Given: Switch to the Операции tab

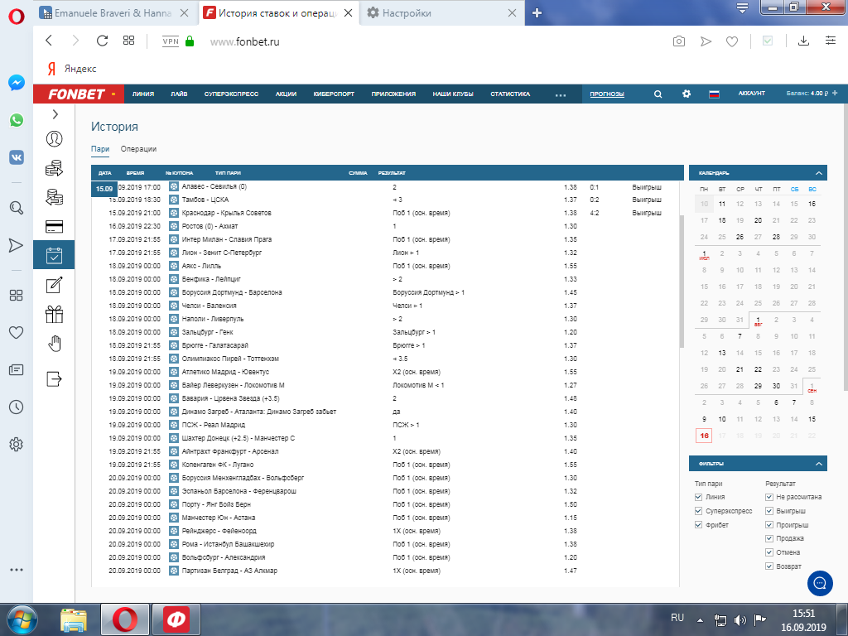Looking at the screenshot, I should pyautogui.click(x=138, y=149).
